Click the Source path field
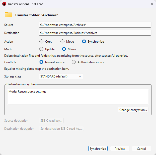The height and width of the screenshot is (155, 156). [95, 25]
